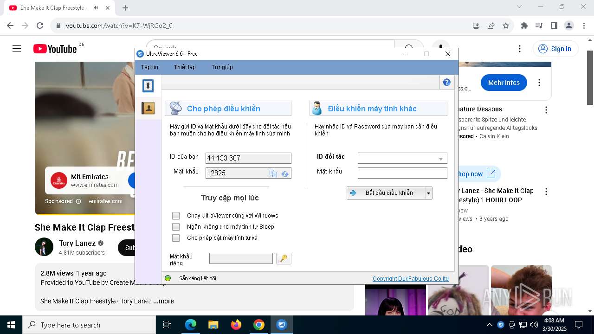594x334 pixels.
Task: Launch Firefox from the taskbar
Action: (236, 325)
